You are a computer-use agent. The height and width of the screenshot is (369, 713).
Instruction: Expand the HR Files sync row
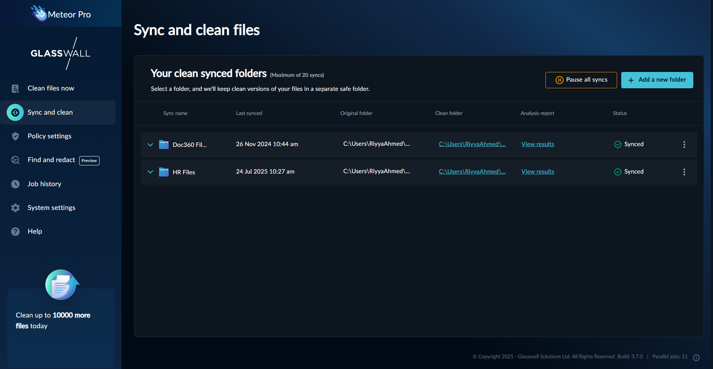pos(150,172)
